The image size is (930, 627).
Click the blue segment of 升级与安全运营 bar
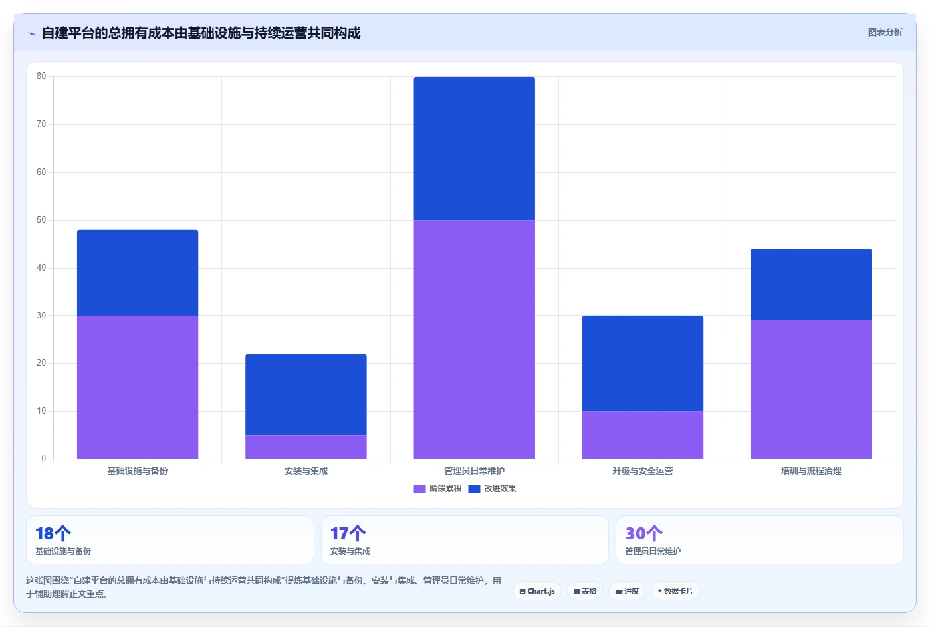click(x=643, y=363)
